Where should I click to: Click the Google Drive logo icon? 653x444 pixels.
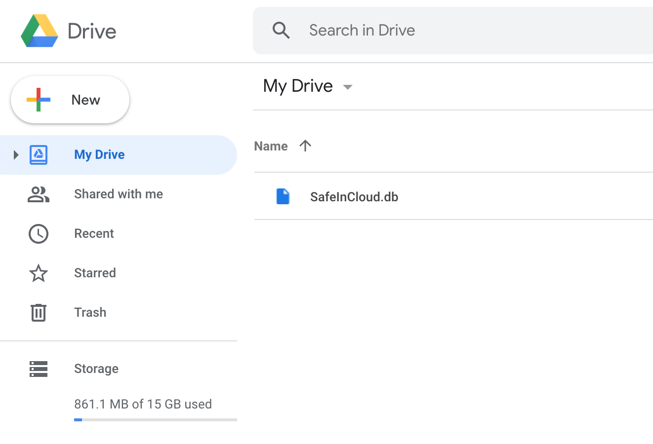click(x=40, y=31)
